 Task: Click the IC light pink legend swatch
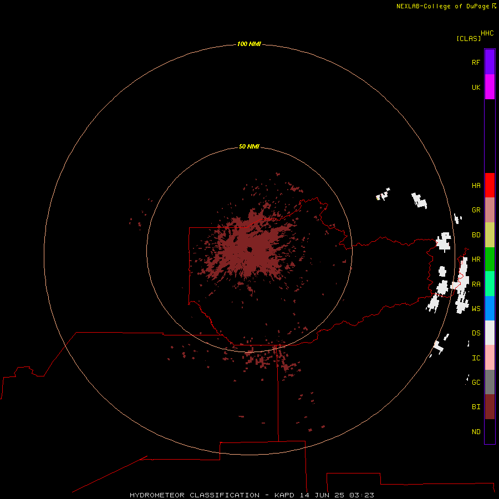[x=490, y=358]
